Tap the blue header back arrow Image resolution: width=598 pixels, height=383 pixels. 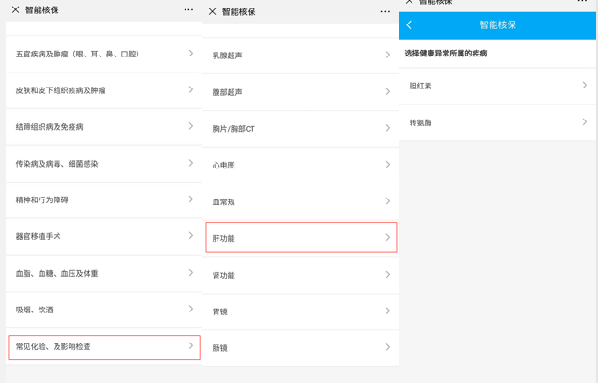(x=409, y=25)
